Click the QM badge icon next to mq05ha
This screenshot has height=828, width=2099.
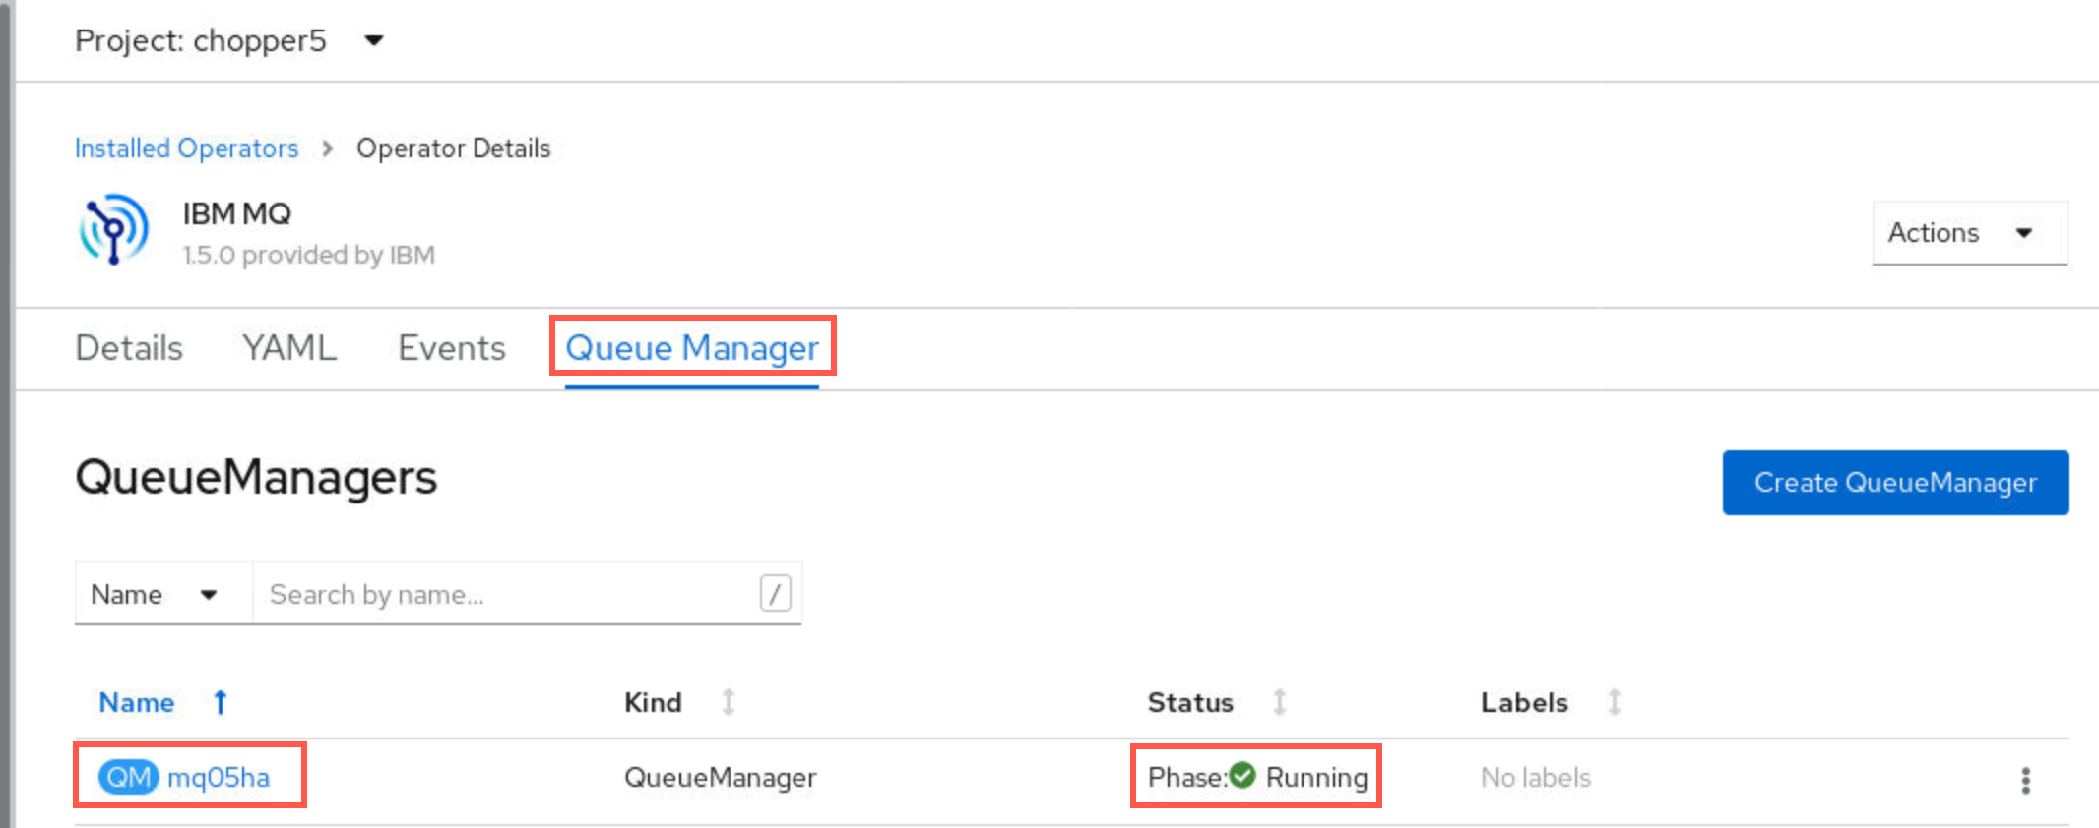[128, 777]
